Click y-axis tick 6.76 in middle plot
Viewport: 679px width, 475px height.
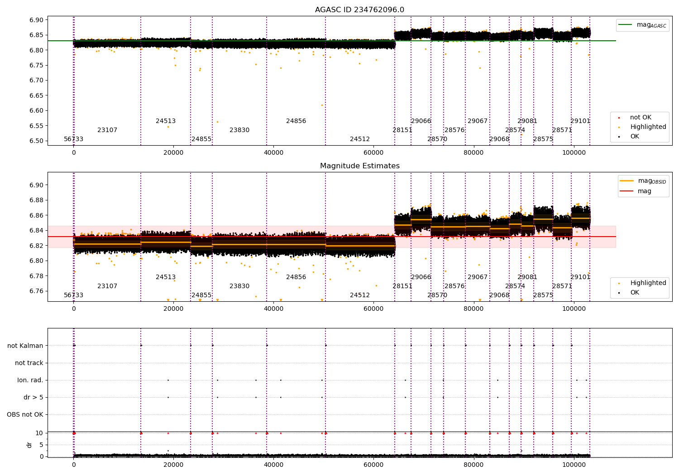tap(37, 291)
